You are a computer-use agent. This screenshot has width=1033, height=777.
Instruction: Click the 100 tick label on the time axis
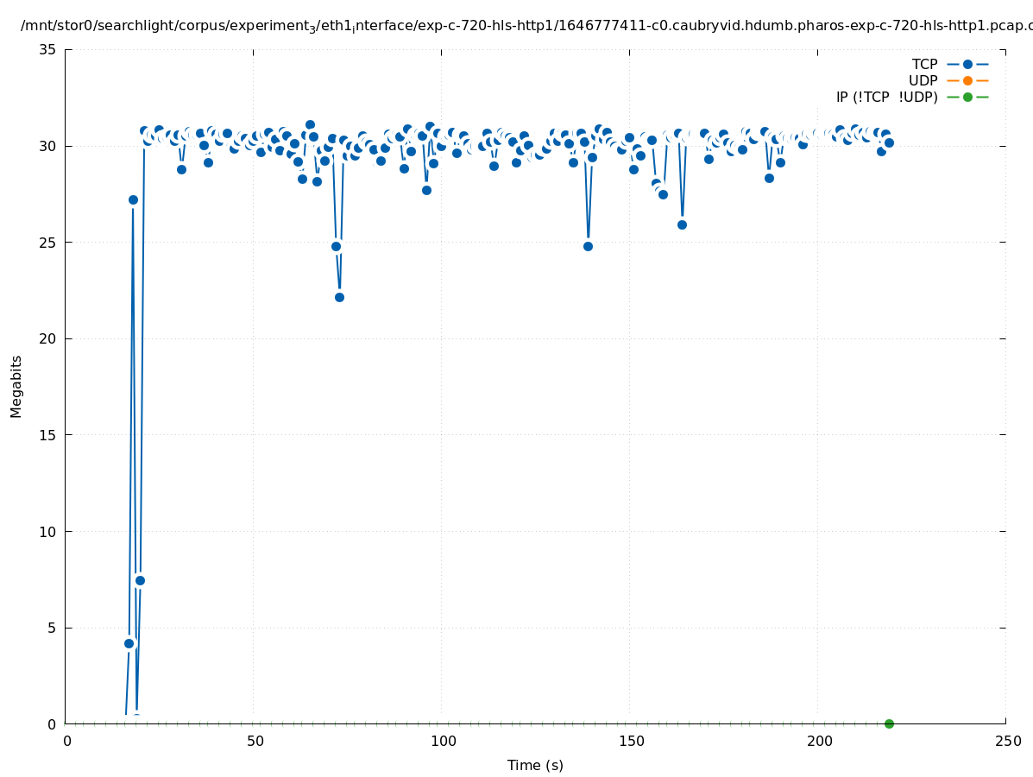(x=442, y=742)
